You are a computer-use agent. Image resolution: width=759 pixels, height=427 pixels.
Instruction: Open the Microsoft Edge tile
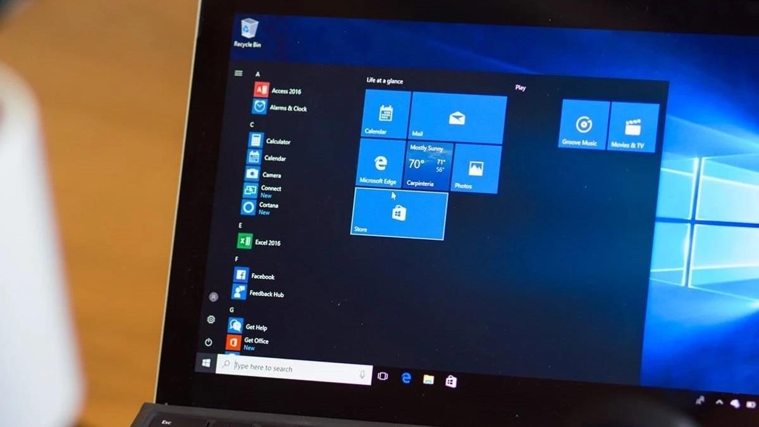(381, 163)
